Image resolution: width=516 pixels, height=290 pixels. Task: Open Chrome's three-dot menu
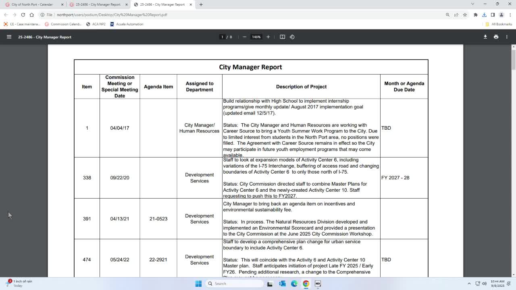click(x=510, y=14)
